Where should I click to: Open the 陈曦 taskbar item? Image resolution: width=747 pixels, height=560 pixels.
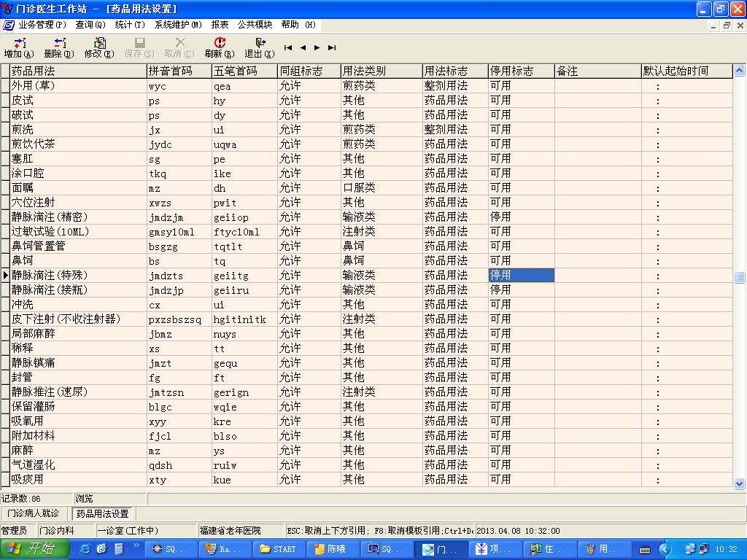[x=331, y=549]
